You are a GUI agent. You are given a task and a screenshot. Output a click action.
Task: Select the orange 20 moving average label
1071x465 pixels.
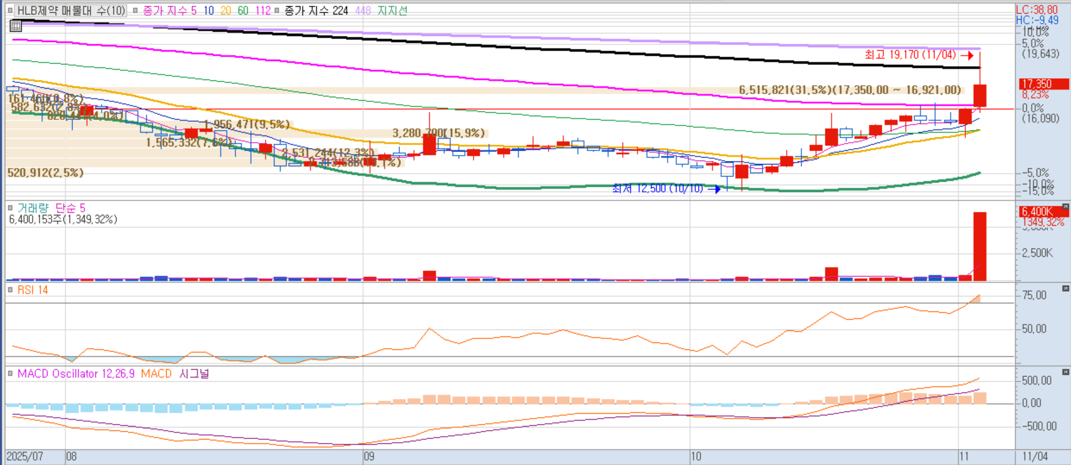tap(226, 10)
